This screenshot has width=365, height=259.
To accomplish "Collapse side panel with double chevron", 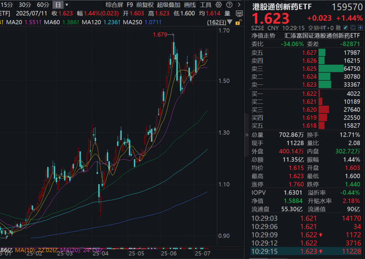I will click(x=247, y=135).
